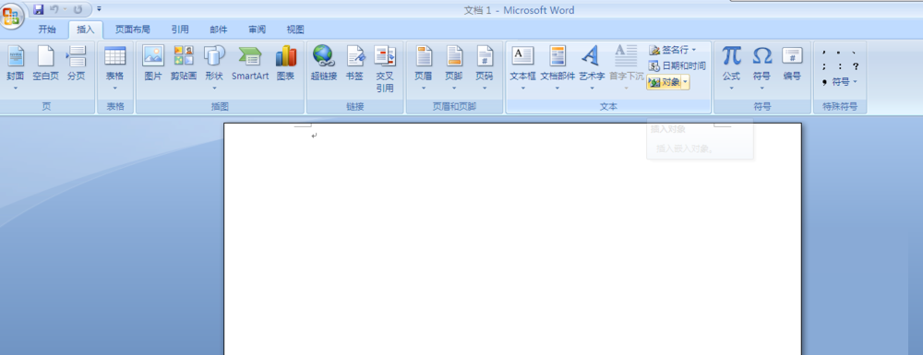Insert the period dot special symbol
Screen dimensions: 923x355
[838, 53]
